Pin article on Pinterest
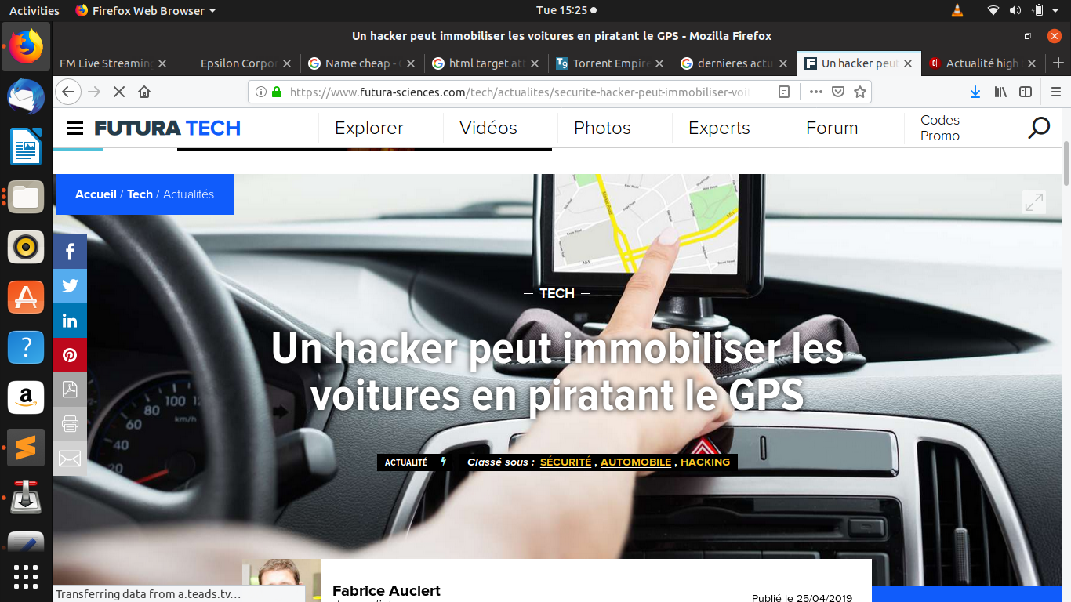The width and height of the screenshot is (1071, 602). [70, 355]
